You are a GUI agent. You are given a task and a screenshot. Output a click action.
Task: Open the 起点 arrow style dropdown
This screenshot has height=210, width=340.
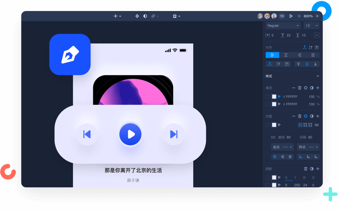pos(282,147)
